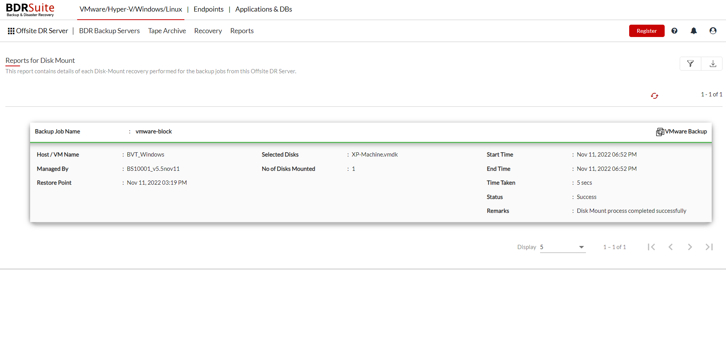Viewport: 726px width, 352px height.
Task: Click the Time Taken label
Action: coord(501,183)
